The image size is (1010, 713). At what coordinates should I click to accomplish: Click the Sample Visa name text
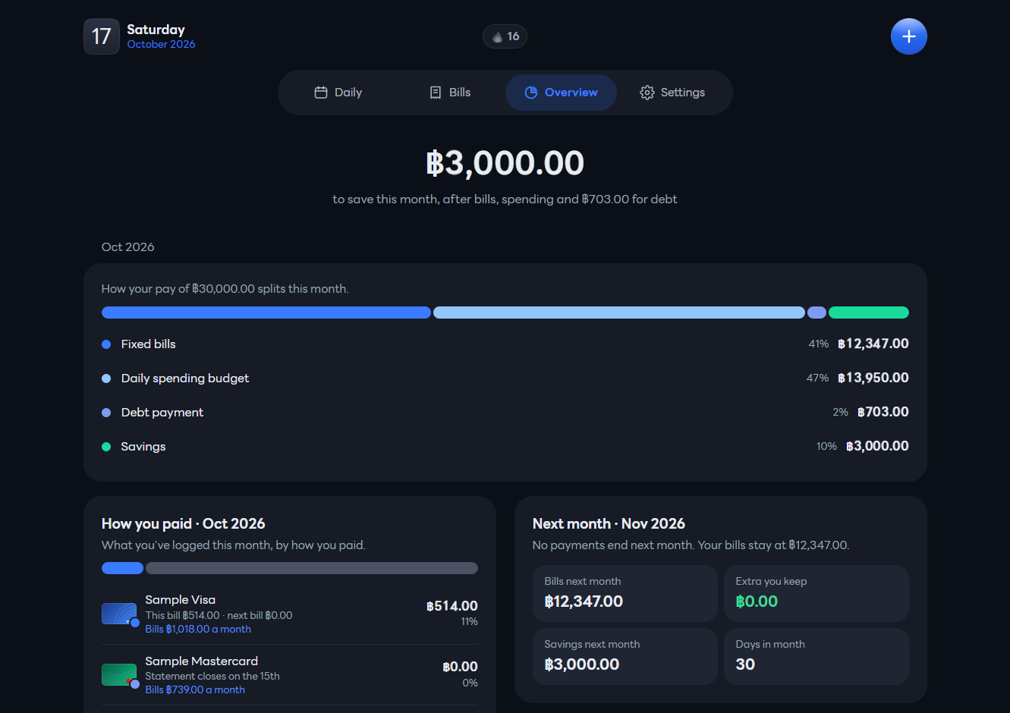(x=181, y=600)
